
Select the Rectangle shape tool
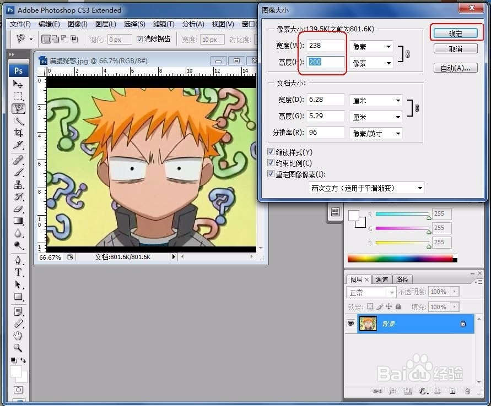pyautogui.click(x=18, y=297)
